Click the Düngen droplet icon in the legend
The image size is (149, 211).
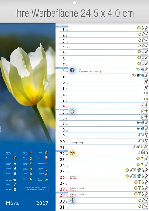point(31,179)
